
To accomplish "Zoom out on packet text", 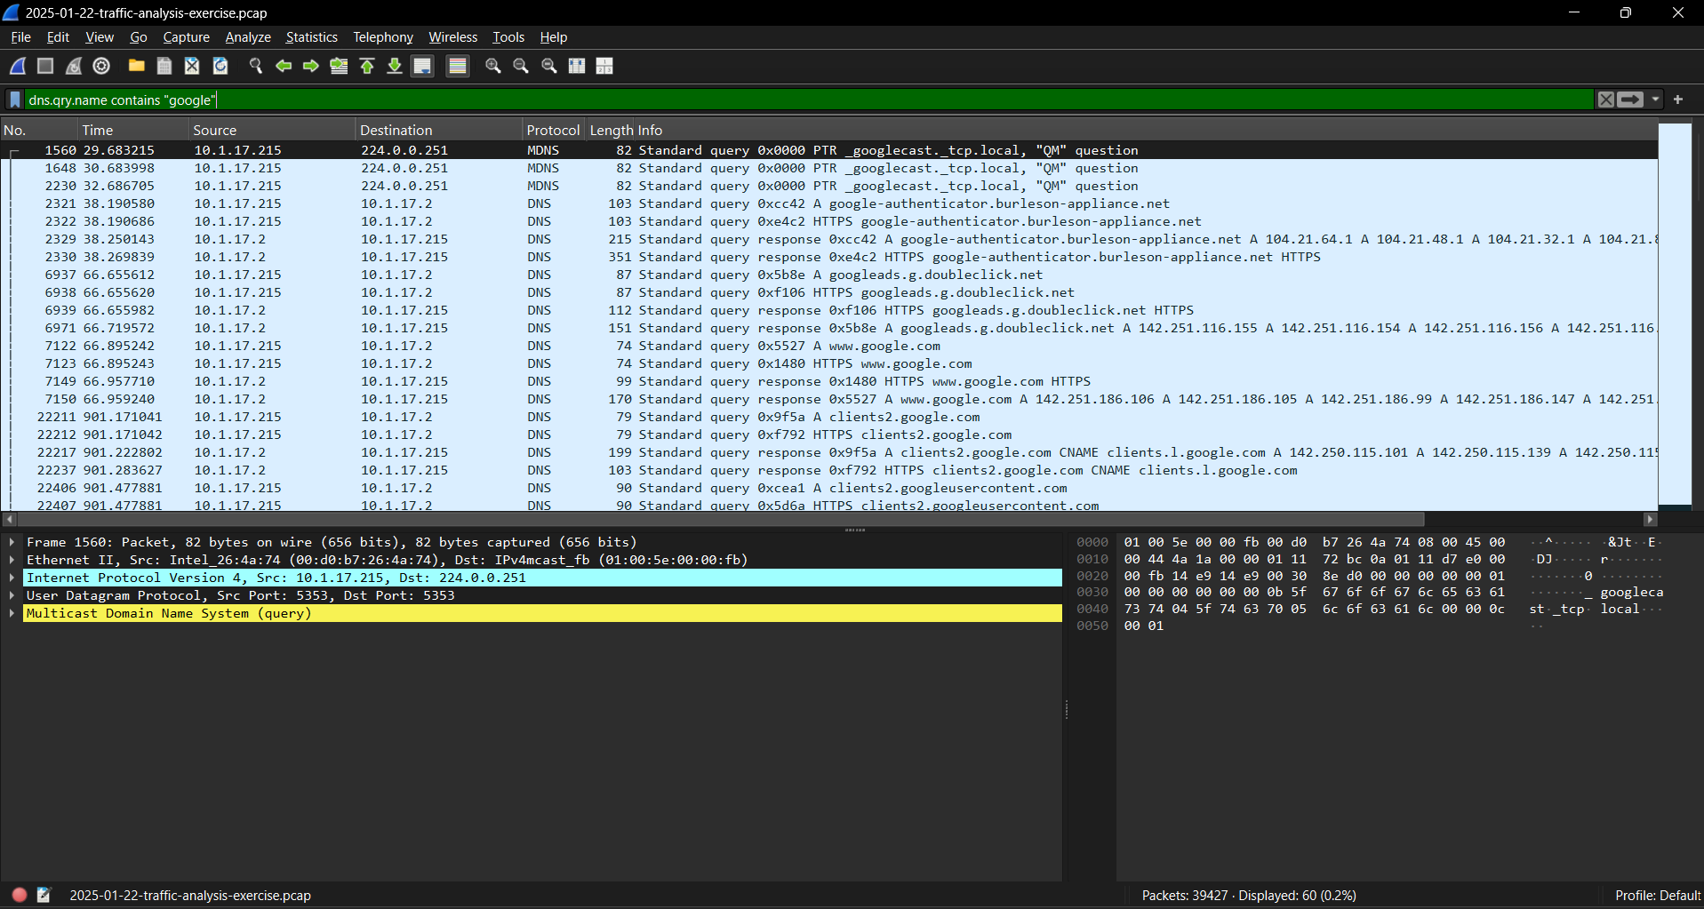I will click(x=521, y=66).
